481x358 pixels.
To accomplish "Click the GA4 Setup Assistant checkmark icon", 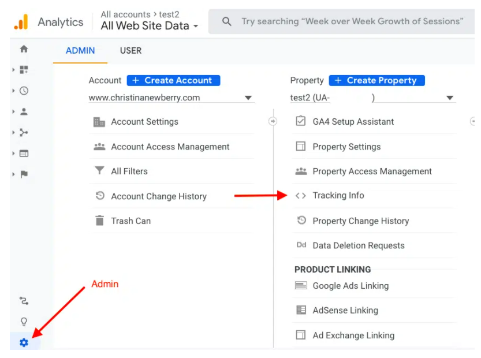I will (x=301, y=121).
